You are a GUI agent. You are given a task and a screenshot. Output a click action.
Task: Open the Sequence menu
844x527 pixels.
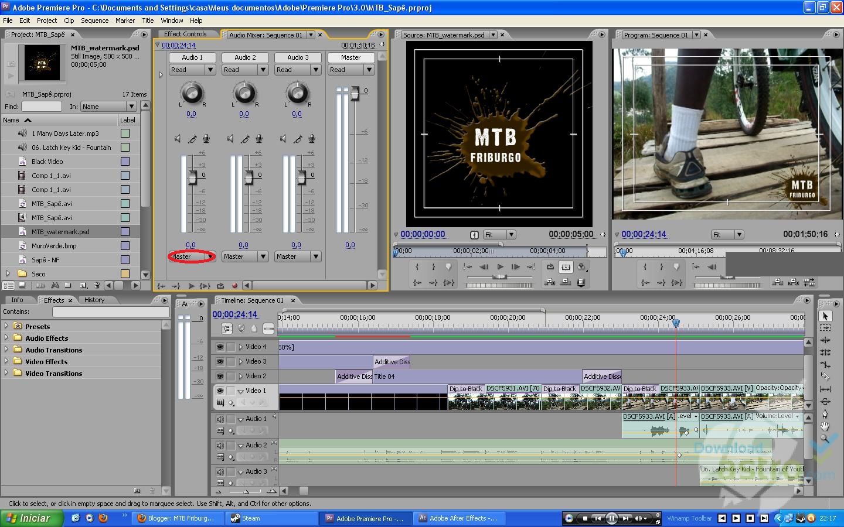[94, 20]
